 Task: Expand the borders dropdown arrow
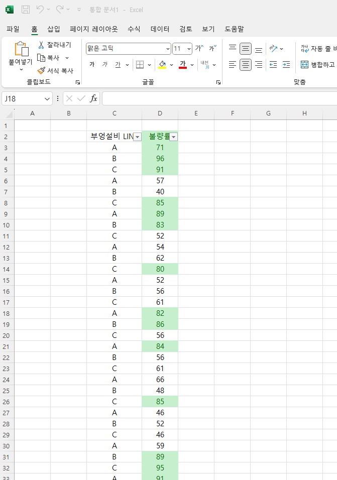149,65
